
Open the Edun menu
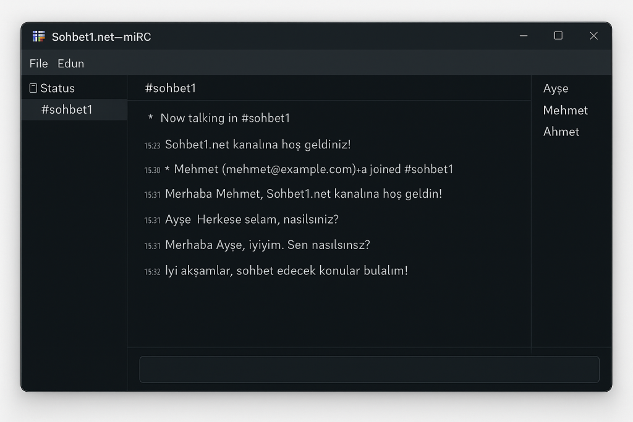(x=70, y=64)
